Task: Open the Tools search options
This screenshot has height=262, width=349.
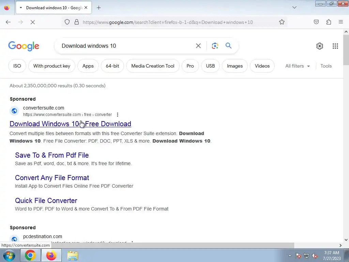Action: tap(326, 66)
